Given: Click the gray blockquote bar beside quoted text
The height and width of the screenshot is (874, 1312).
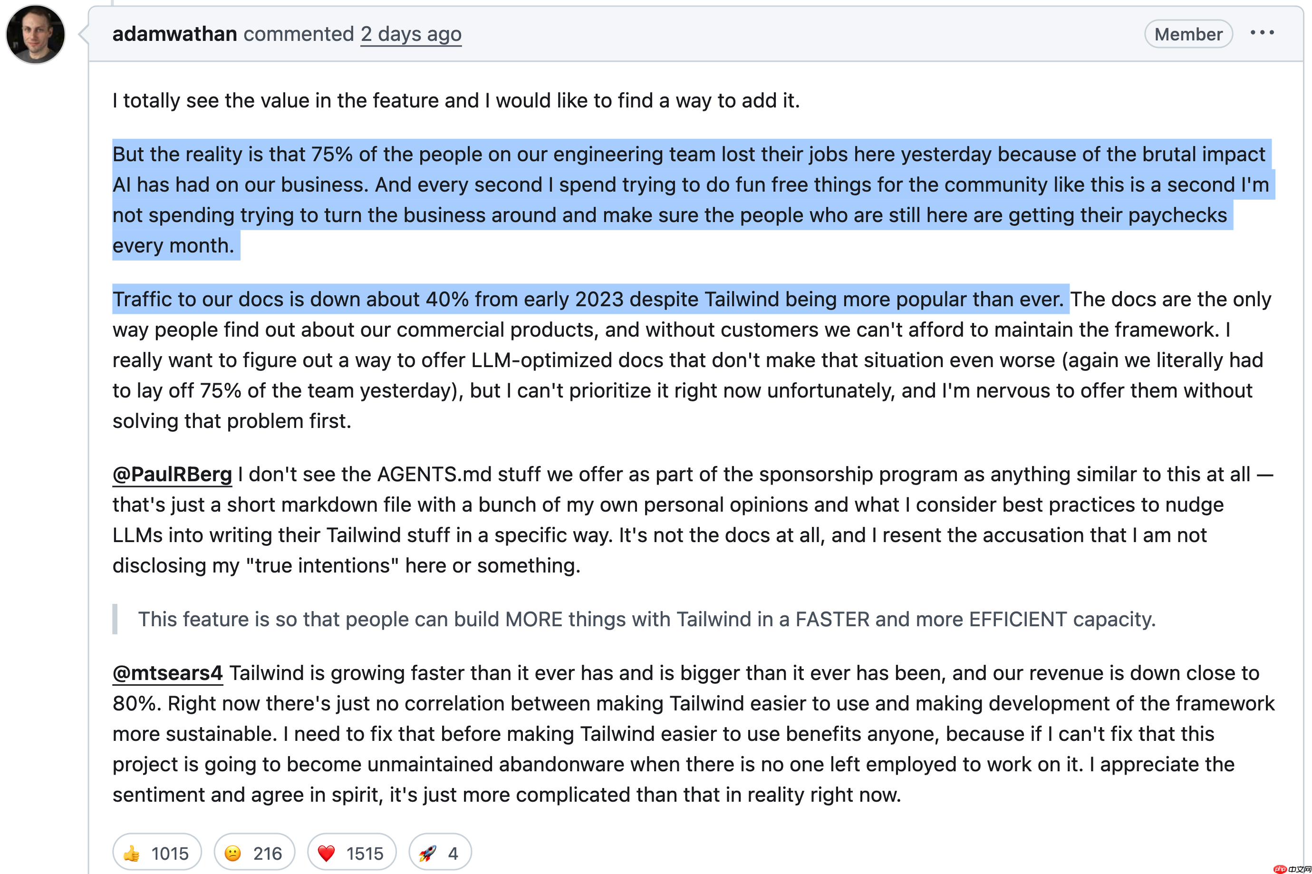Looking at the screenshot, I should pos(116,619).
